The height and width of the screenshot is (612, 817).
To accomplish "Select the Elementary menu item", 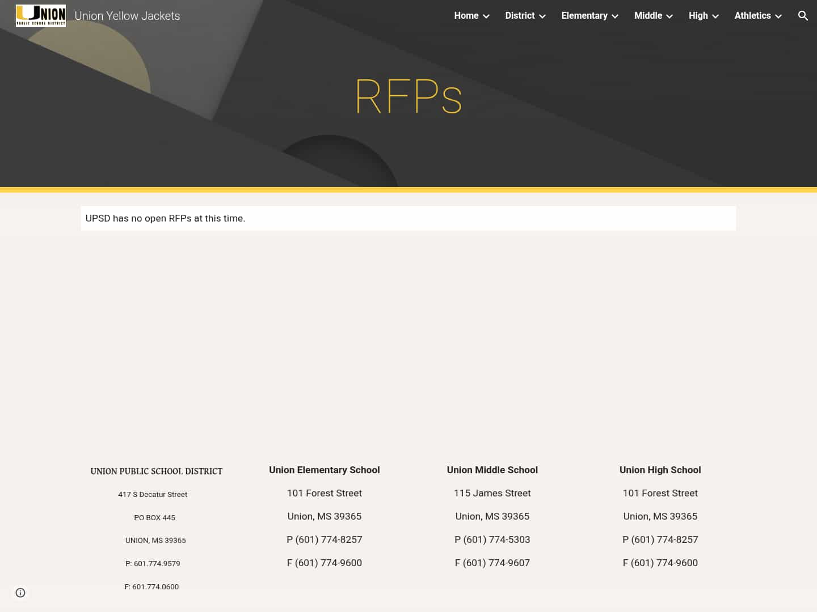I will (x=584, y=15).
